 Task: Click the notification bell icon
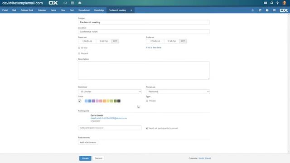tap(253, 10)
